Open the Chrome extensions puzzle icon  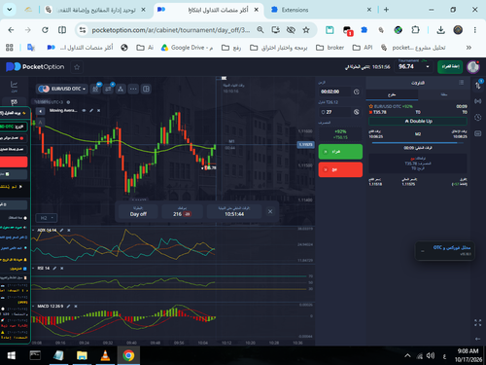point(415,30)
